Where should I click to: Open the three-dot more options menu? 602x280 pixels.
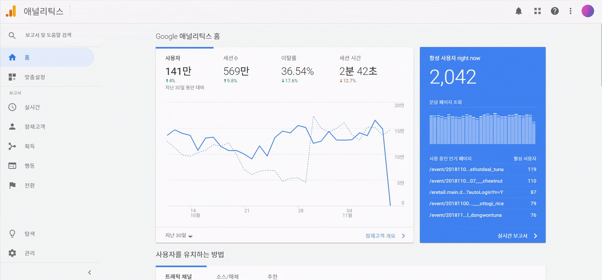click(571, 11)
